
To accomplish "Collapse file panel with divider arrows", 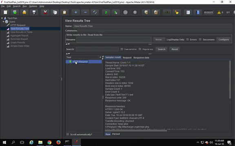I will 68,44.
